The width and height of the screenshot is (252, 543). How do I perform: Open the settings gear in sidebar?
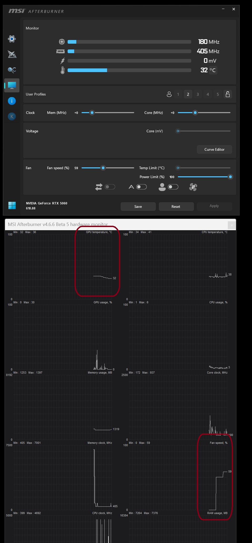click(12, 39)
